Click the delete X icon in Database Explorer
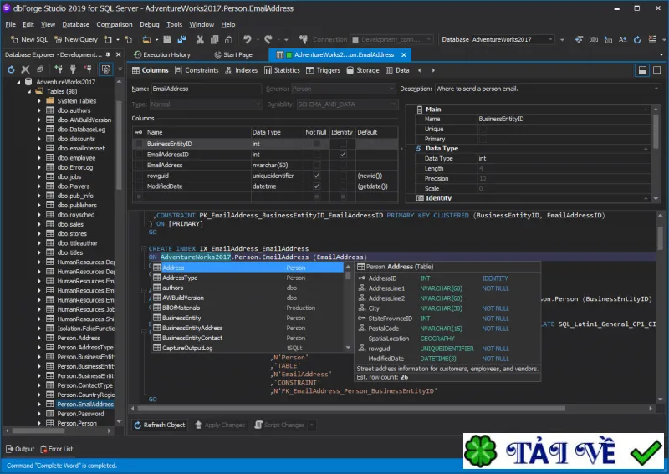The height and width of the screenshot is (474, 669). (26, 69)
